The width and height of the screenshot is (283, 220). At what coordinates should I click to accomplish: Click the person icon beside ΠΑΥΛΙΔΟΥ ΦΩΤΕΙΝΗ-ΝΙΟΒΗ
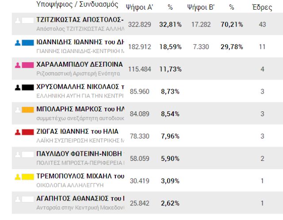(x=18, y=154)
